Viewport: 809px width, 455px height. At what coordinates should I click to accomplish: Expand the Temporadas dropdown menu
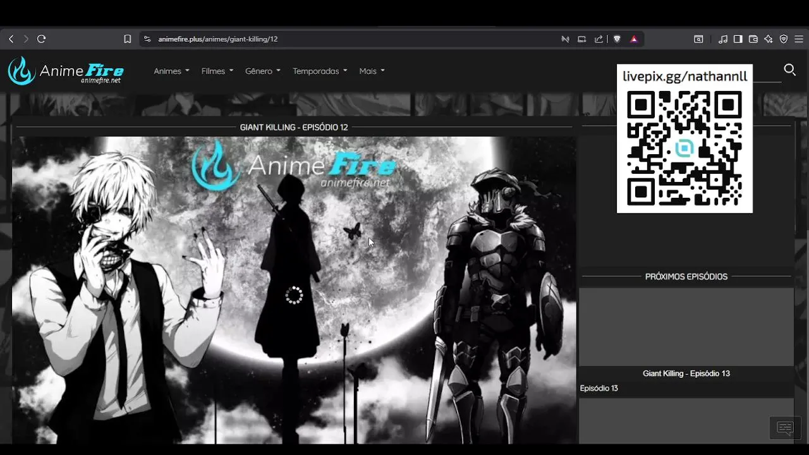(319, 71)
